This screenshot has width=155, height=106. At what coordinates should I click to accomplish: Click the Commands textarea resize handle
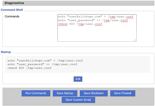[135, 40]
